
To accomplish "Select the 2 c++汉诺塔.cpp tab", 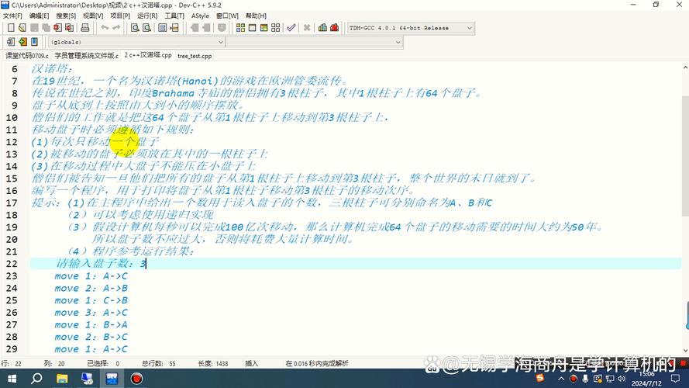I will pos(148,55).
